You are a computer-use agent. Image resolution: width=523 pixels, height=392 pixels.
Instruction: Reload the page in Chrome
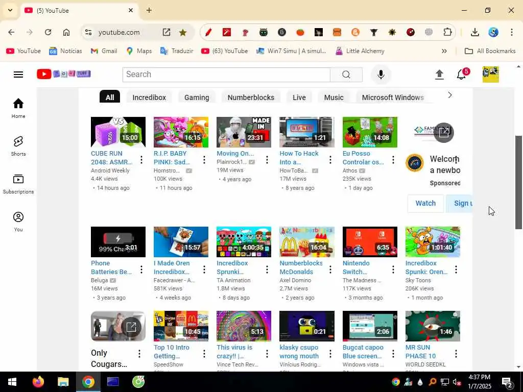click(x=48, y=32)
